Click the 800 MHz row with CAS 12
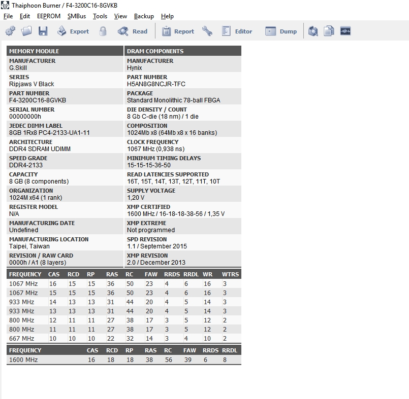Image resolution: width=409 pixels, height=399 pixels. tap(124, 320)
